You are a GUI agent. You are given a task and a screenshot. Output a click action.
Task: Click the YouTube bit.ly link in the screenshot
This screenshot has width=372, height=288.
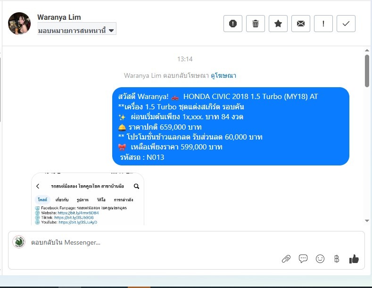pyautogui.click(x=78, y=222)
